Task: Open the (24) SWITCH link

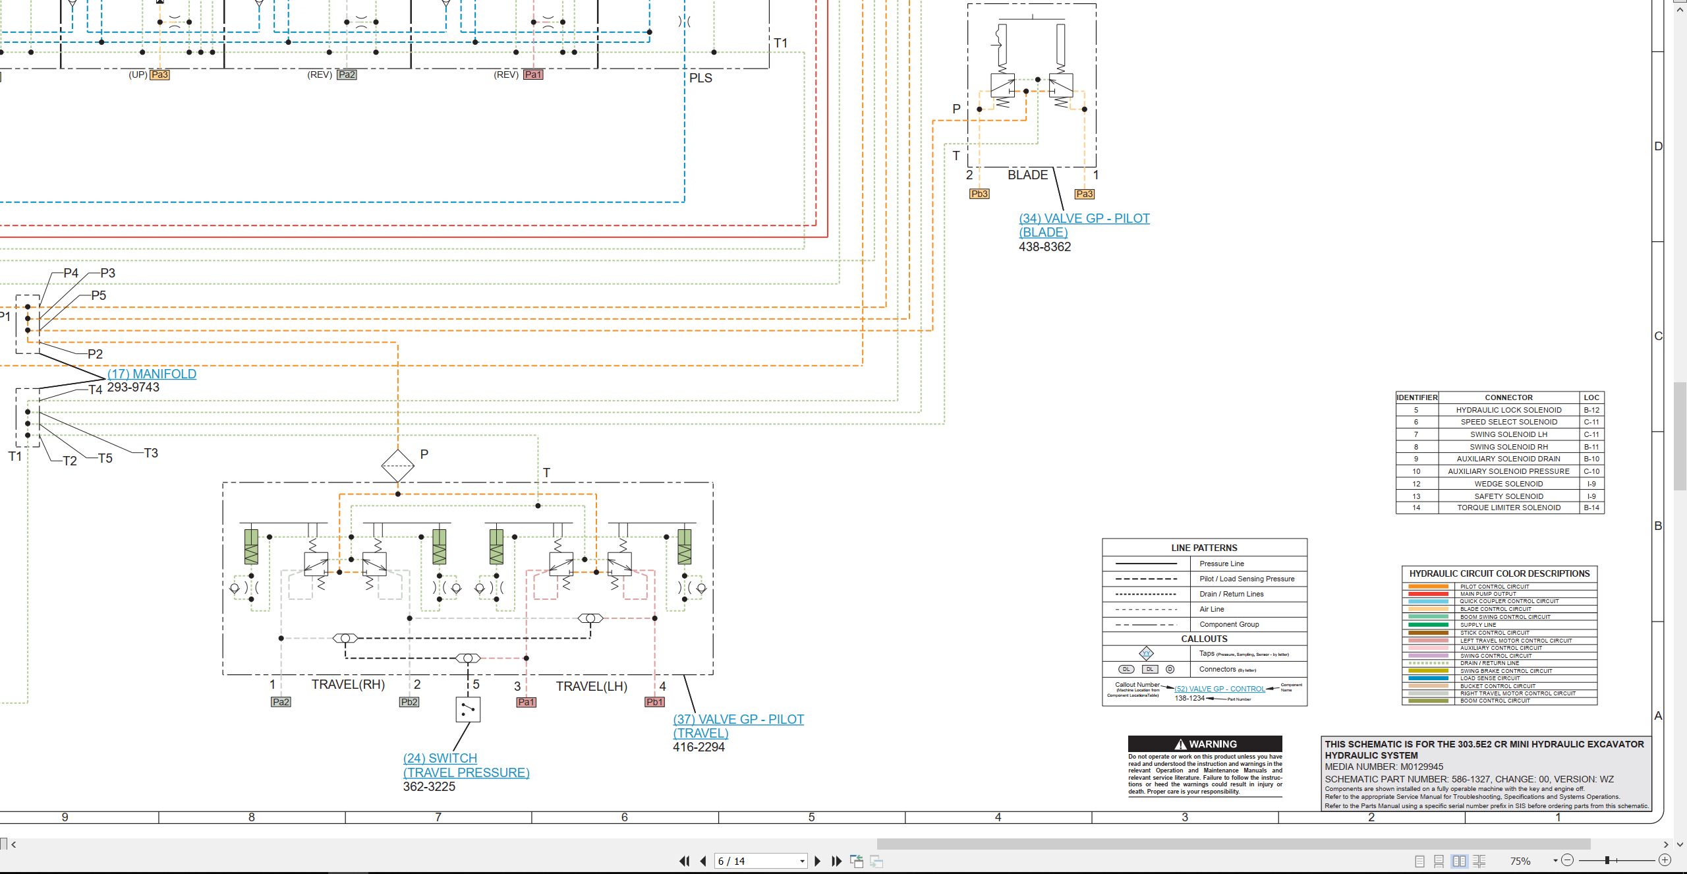Action: coord(466,765)
